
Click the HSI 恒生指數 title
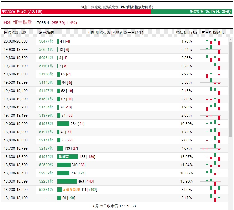point(18,23)
